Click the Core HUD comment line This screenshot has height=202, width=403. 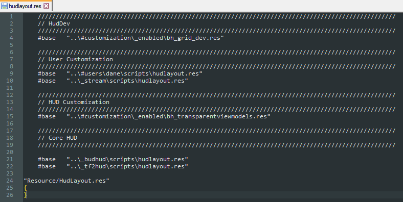[x=58, y=138]
